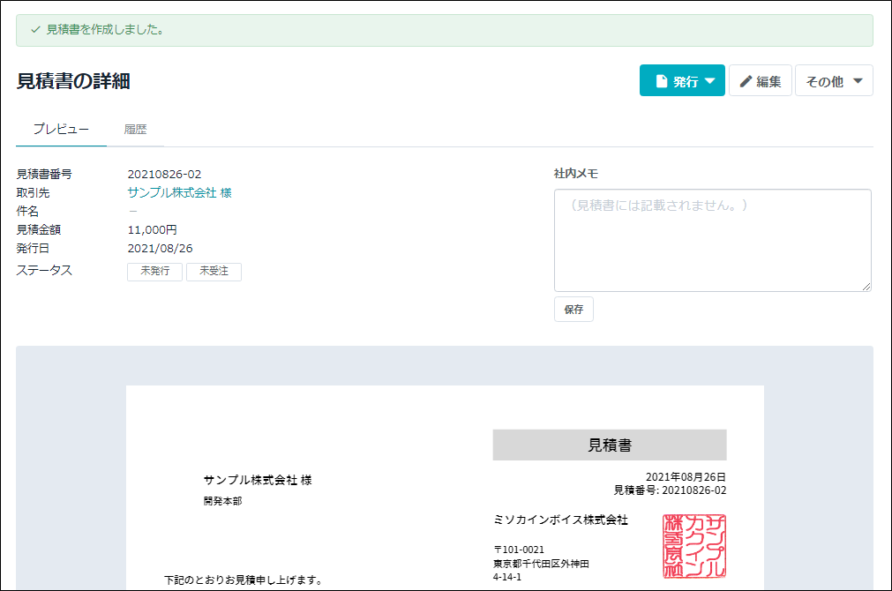Click the green checkmark in the success banner
The height and width of the screenshot is (591, 892).
coord(34,30)
